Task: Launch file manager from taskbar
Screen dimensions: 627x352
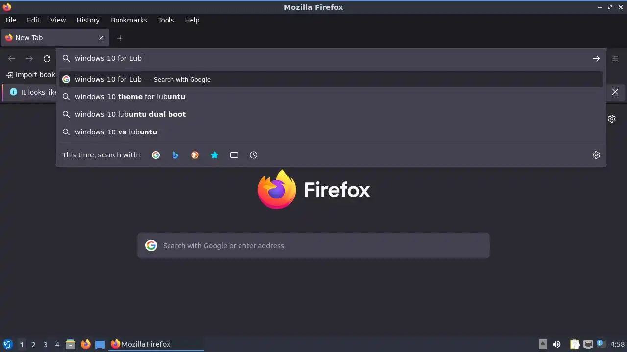Action: [71, 344]
